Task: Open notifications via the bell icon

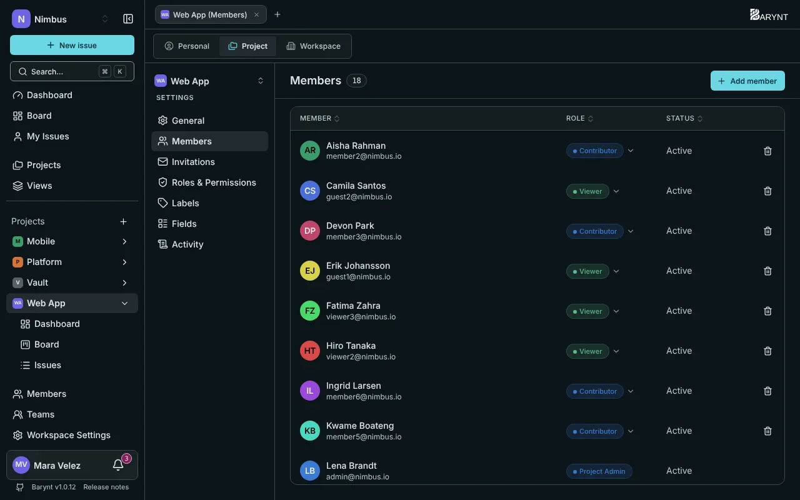Action: (x=118, y=465)
